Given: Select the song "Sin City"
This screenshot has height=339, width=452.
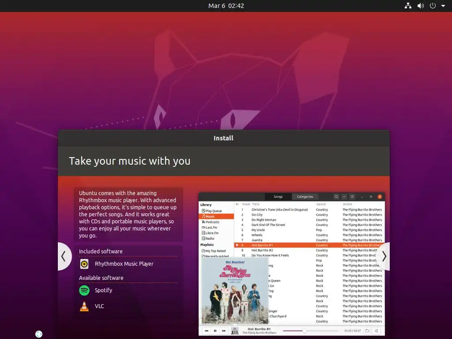Looking at the screenshot, I should click(257, 215).
